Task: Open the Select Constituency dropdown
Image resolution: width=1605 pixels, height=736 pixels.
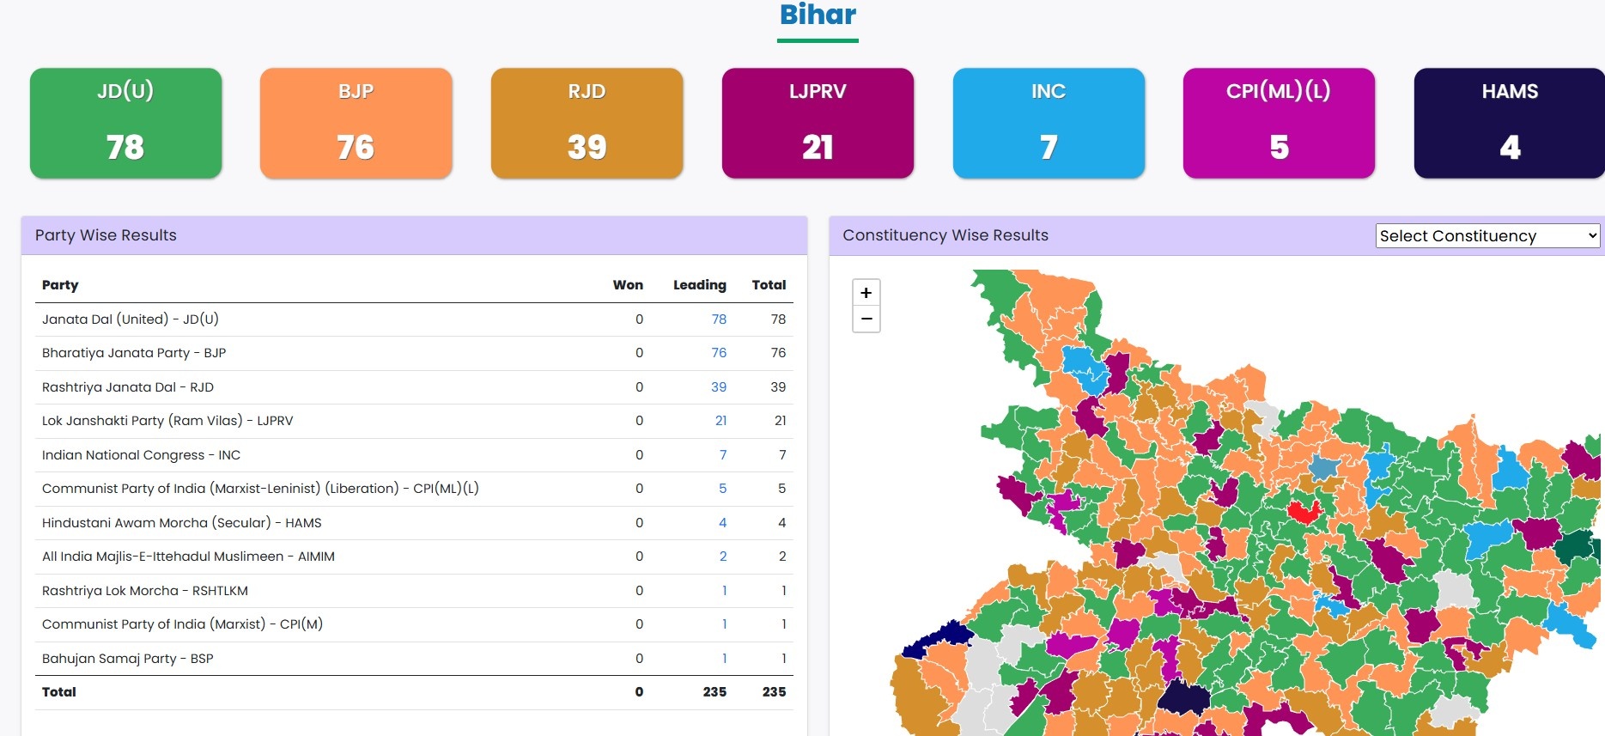Action: (1487, 235)
